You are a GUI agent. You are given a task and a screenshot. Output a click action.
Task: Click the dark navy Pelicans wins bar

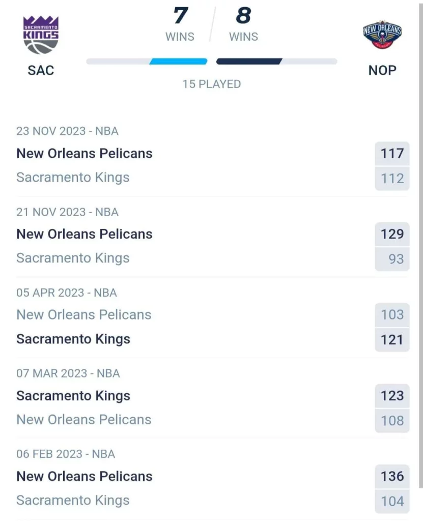[249, 62]
